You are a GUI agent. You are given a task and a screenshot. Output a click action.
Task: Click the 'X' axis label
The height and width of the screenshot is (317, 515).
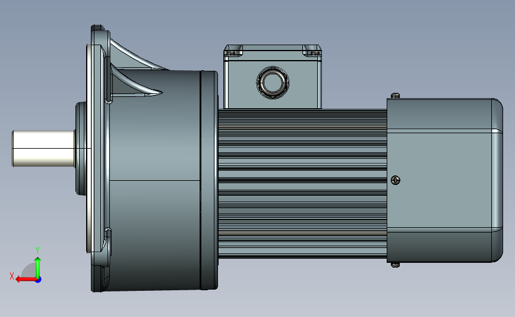click(12, 276)
